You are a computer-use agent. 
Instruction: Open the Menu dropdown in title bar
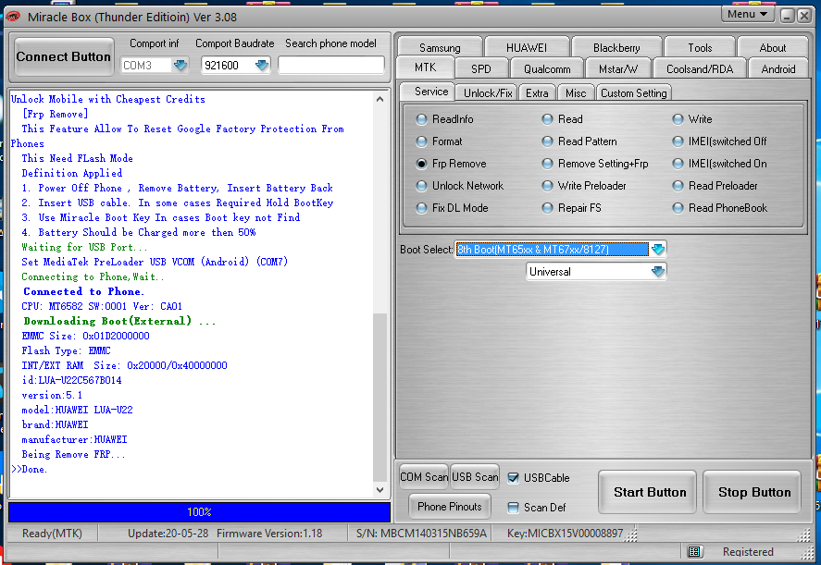(x=747, y=14)
